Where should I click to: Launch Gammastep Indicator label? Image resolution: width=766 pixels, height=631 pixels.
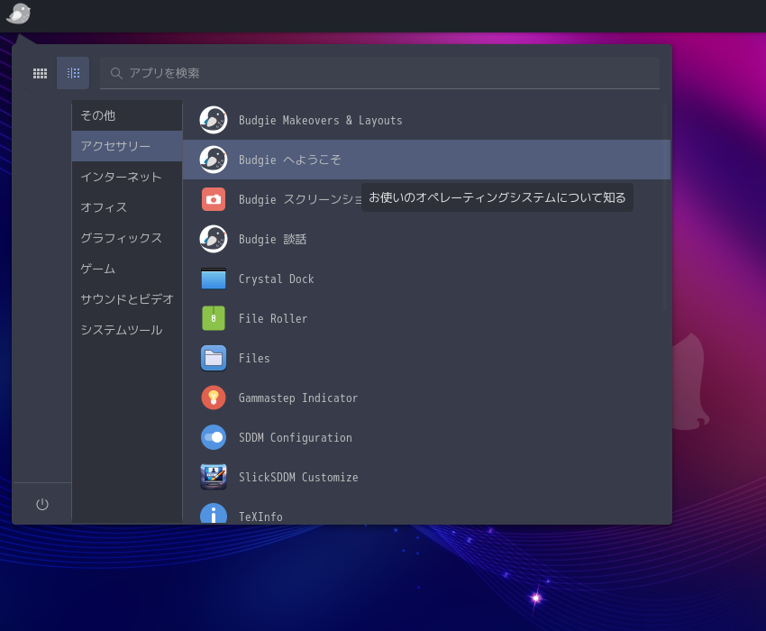298,398
